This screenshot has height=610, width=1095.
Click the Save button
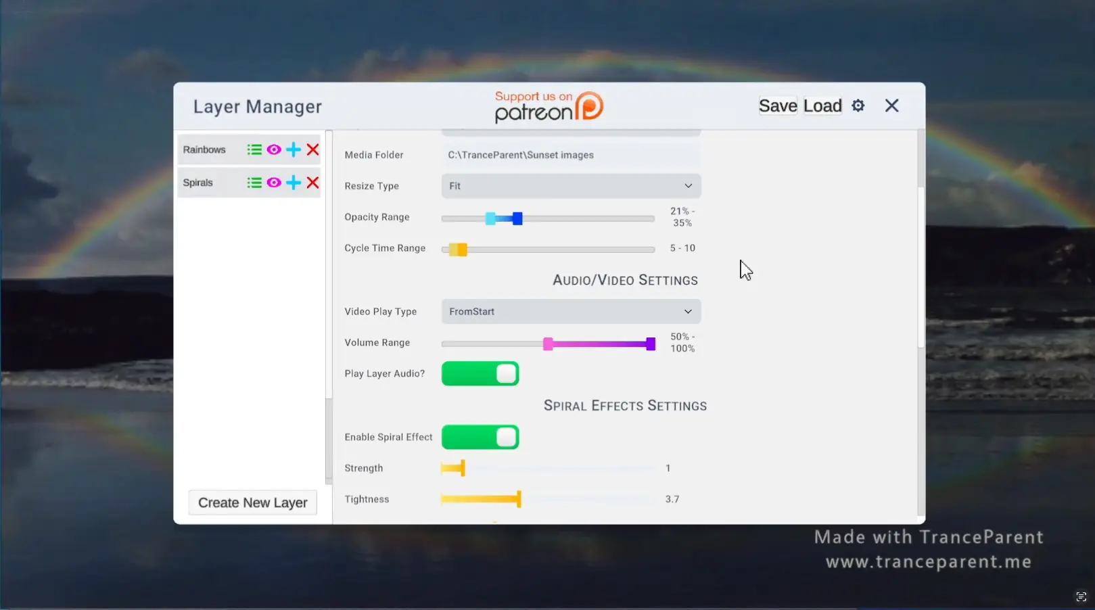[778, 106]
